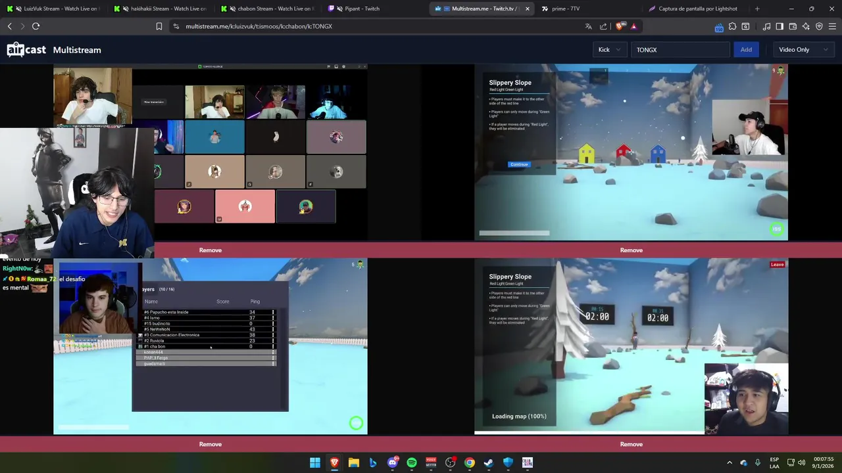Click the address bar URL

(x=259, y=26)
